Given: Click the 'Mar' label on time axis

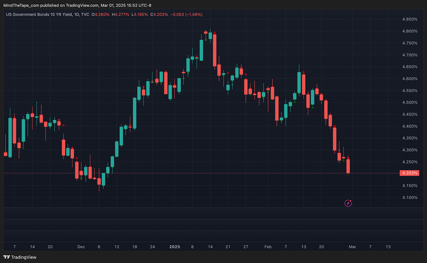Looking at the screenshot, I should click(x=353, y=247).
